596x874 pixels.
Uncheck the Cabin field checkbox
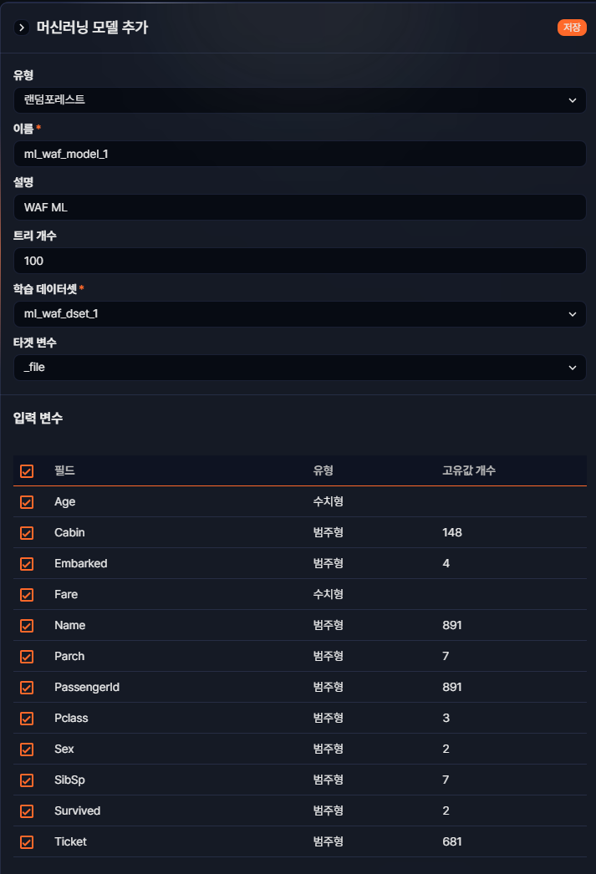[26, 532]
